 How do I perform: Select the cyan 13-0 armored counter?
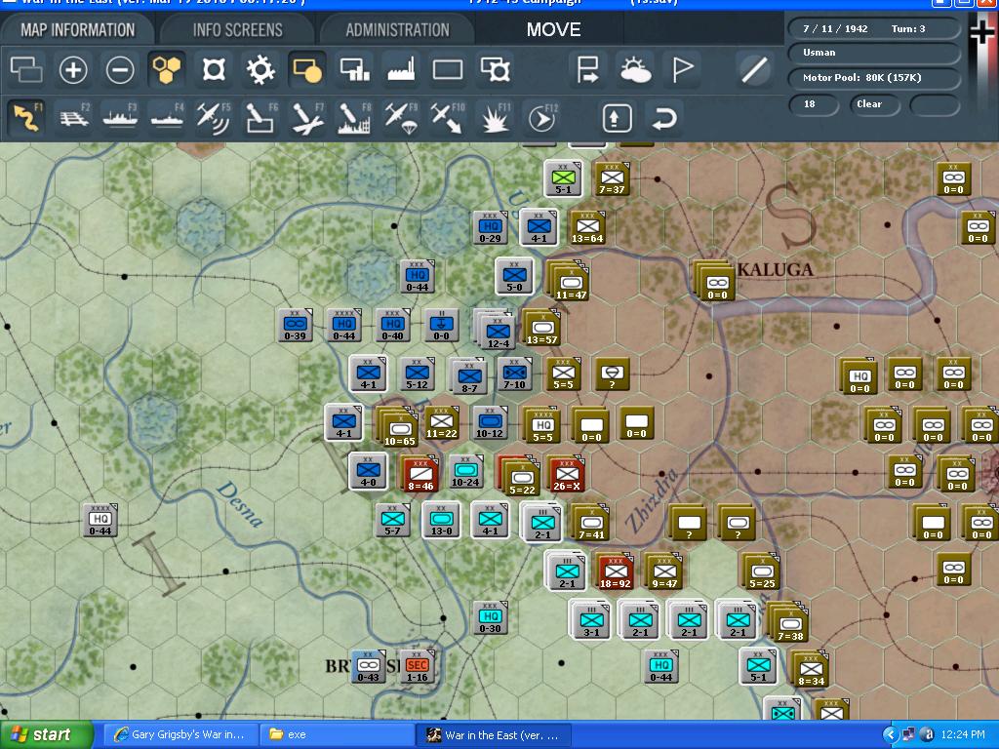click(442, 521)
